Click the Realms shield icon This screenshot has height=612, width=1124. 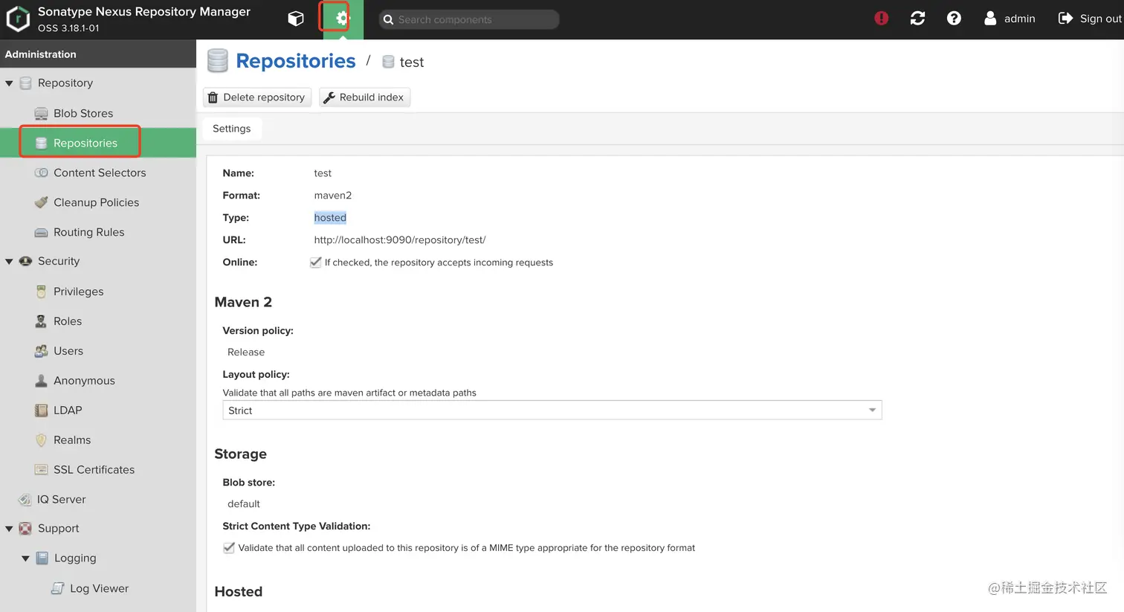42,440
